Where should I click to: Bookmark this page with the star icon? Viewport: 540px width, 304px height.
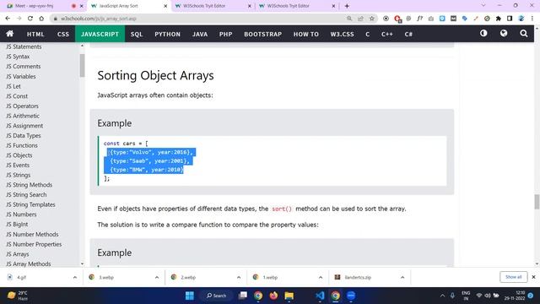pos(372,19)
